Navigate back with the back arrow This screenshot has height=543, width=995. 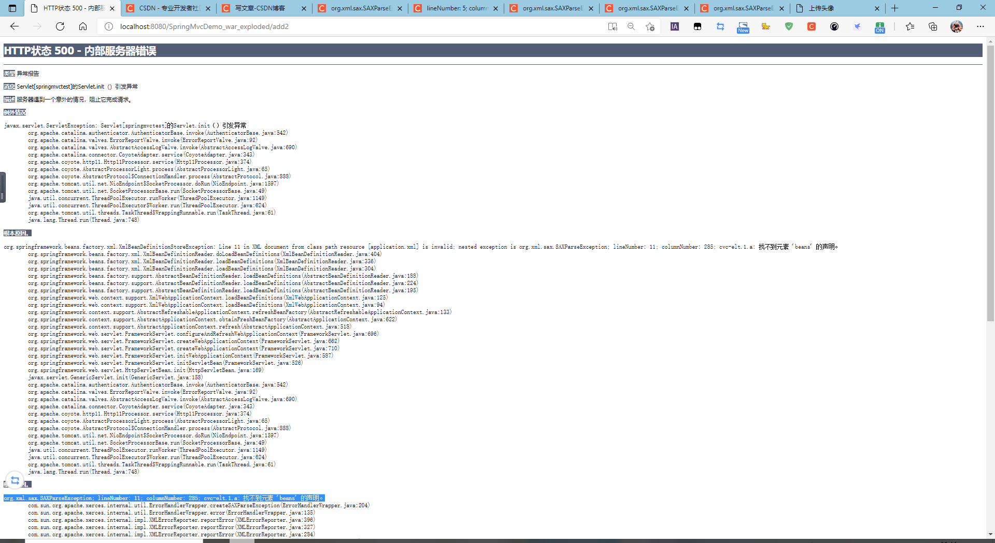tap(14, 26)
